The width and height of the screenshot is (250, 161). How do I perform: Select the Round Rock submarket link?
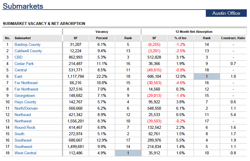click(25, 127)
